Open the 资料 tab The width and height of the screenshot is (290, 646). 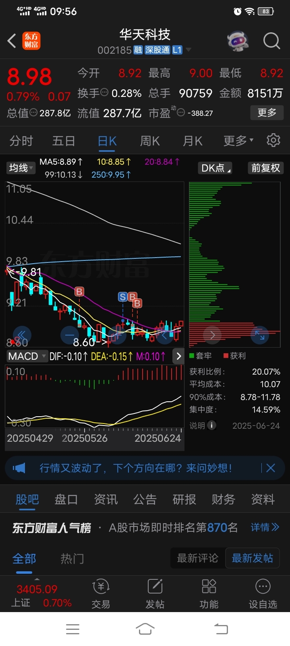pyautogui.click(x=263, y=499)
